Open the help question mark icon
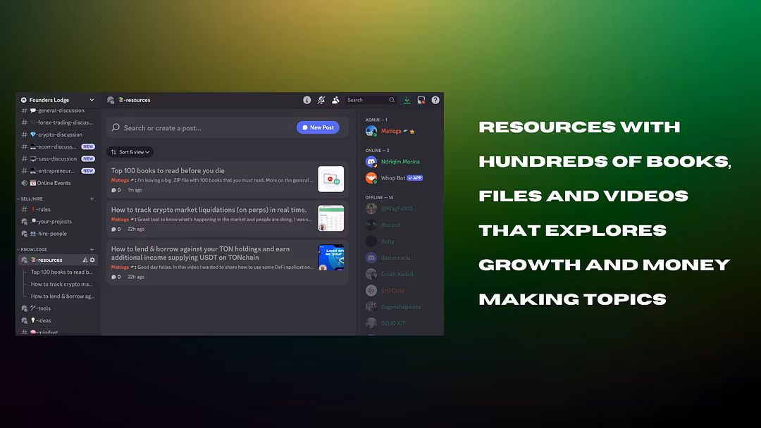 [x=435, y=100]
